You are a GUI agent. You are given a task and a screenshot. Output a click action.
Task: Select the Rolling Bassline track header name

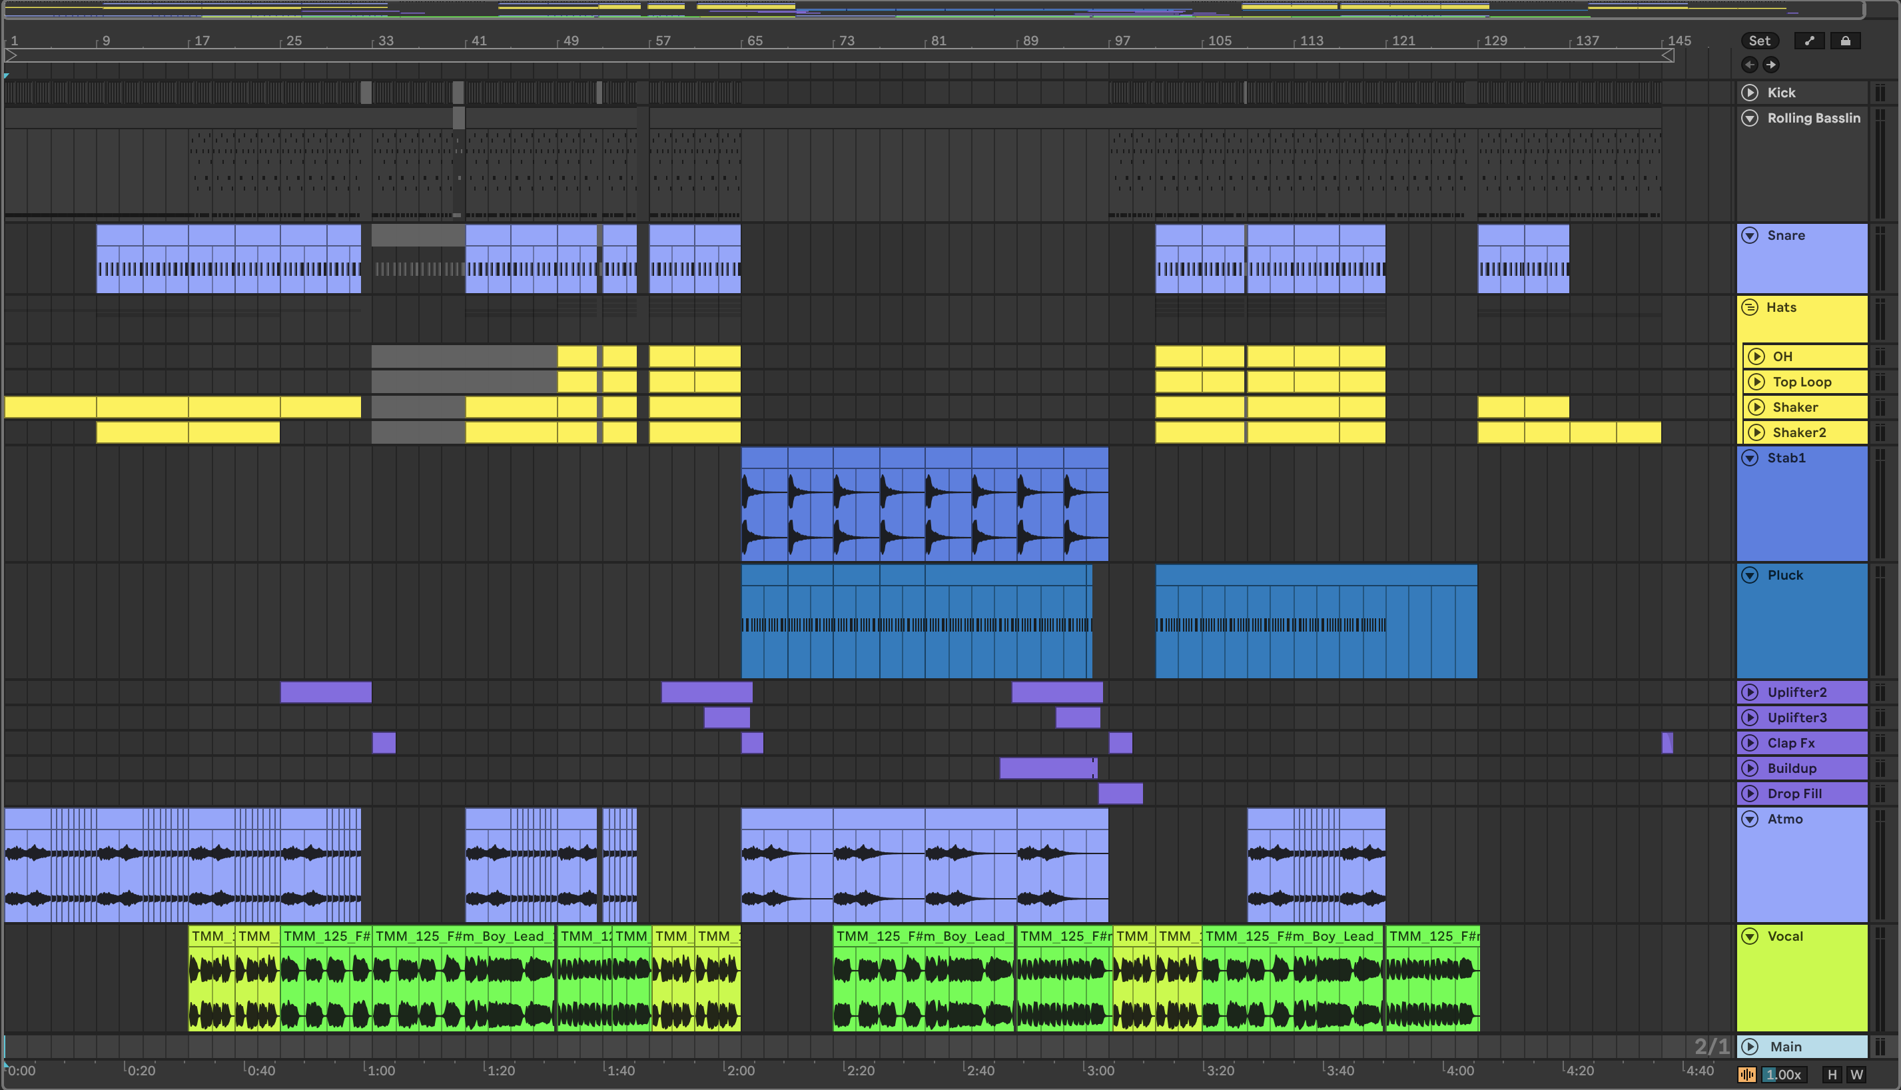point(1814,119)
